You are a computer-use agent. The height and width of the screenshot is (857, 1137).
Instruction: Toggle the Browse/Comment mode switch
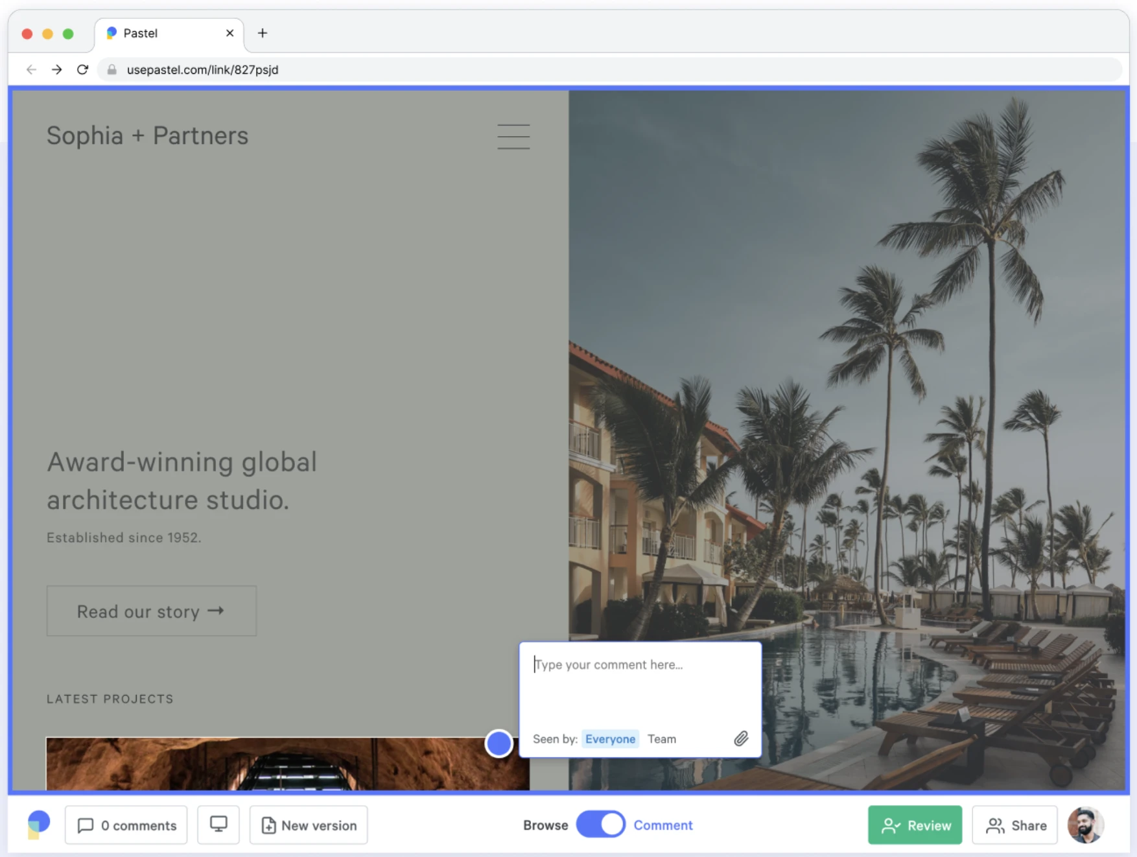pyautogui.click(x=600, y=825)
